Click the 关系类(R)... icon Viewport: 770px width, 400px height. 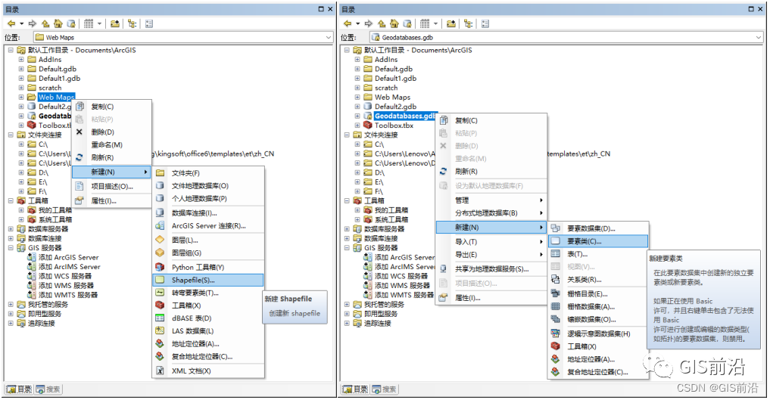tap(556, 280)
